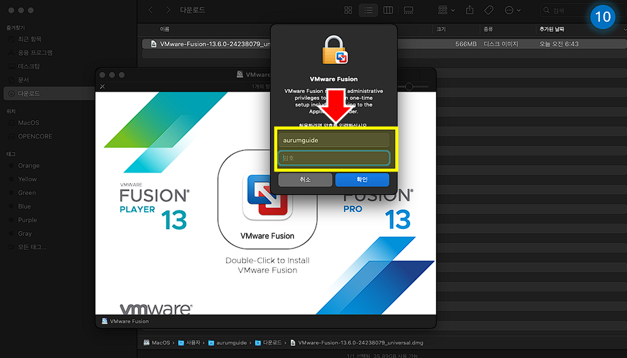Select the VMware-Fusion-13.6.0 dmg file row
The height and width of the screenshot is (358, 627).
(384, 44)
